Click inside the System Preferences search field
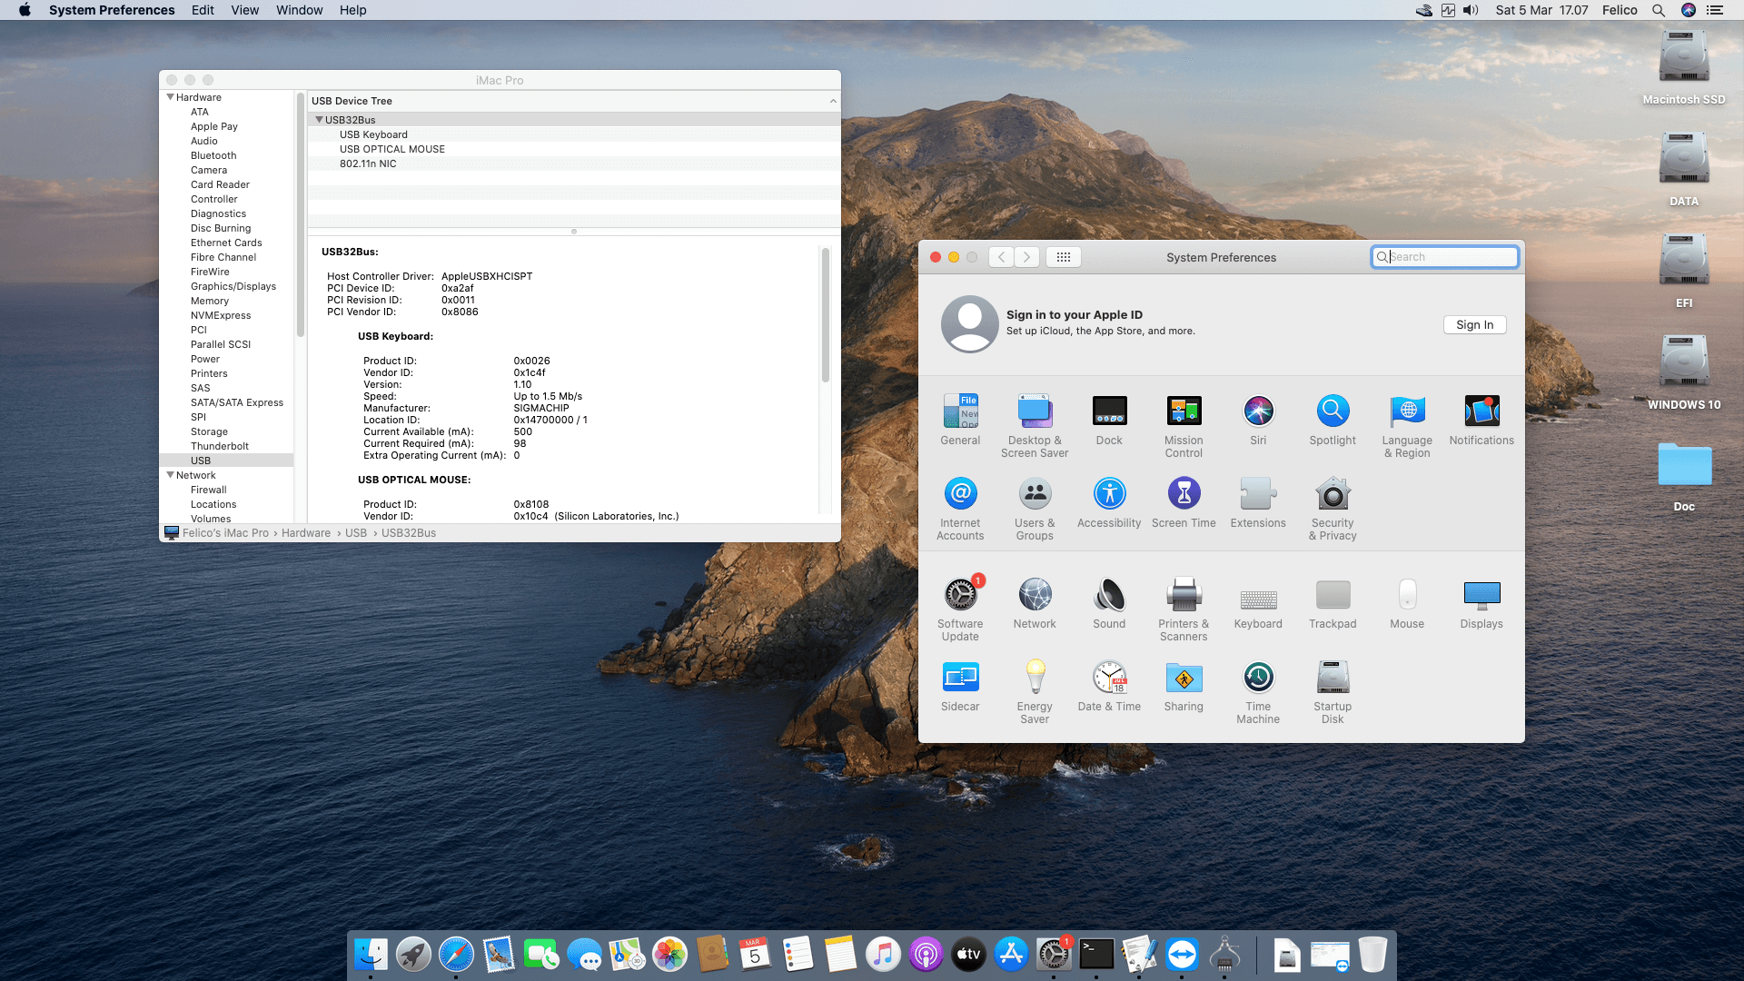 pos(1444,256)
